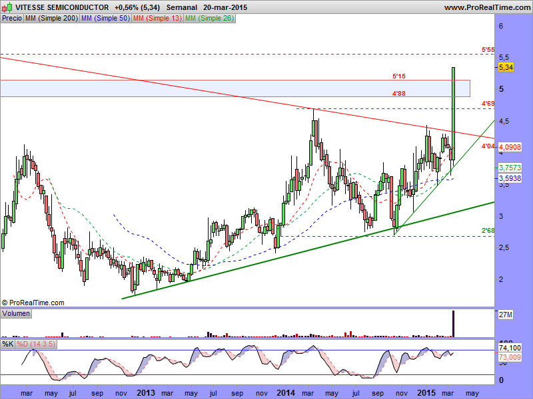Image resolution: width=533 pixels, height=399 pixels.
Task: Click the %K stochastic label
Action: 8,344
